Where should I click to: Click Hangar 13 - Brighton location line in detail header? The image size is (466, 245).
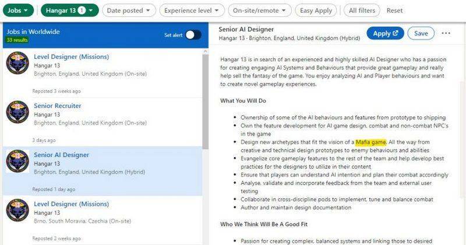[x=289, y=38]
